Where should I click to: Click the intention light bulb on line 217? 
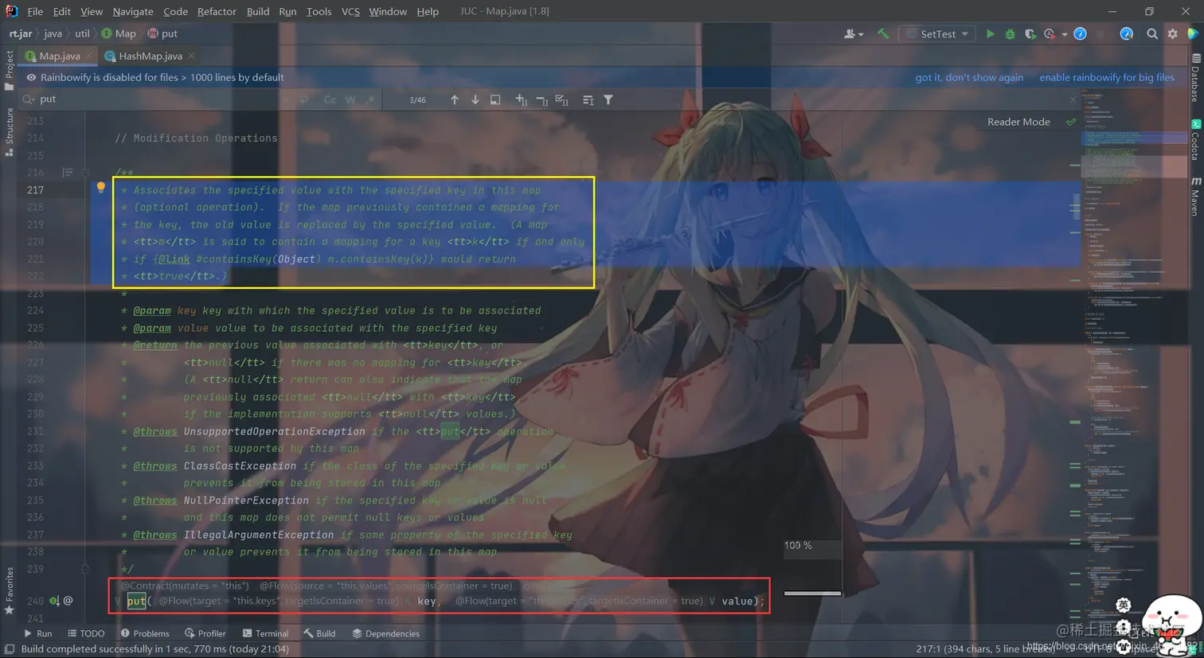click(100, 188)
